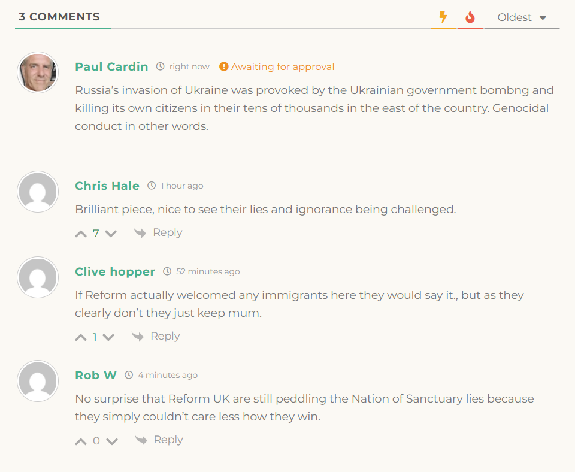Downvote Rob W's comment
The width and height of the screenshot is (575, 472).
point(111,441)
